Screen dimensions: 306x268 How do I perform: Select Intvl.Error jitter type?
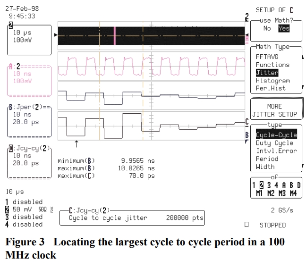click(x=276, y=151)
